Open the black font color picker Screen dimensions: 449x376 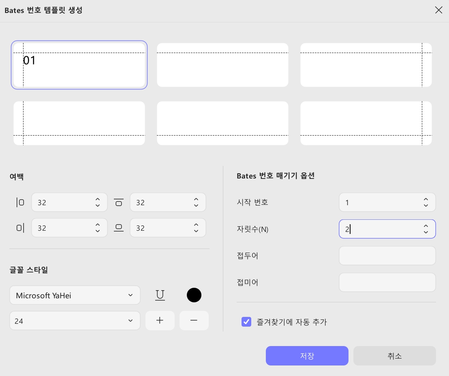194,295
